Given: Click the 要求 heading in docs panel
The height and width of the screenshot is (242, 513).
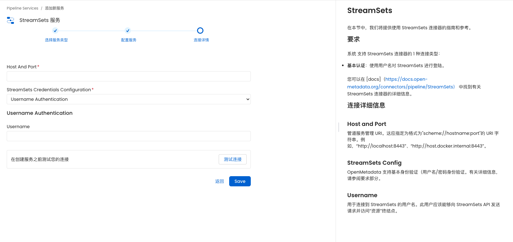Looking at the screenshot, I should tap(353, 39).
